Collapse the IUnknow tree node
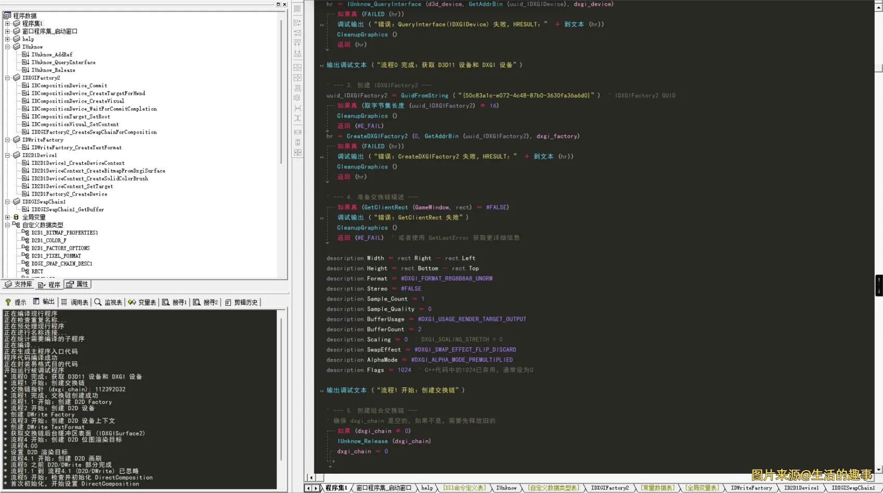Screen dimensions: 883x493 click(x=8, y=47)
